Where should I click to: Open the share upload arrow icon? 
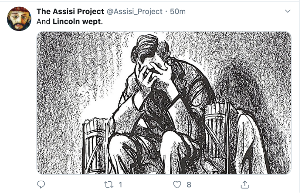click(244, 185)
